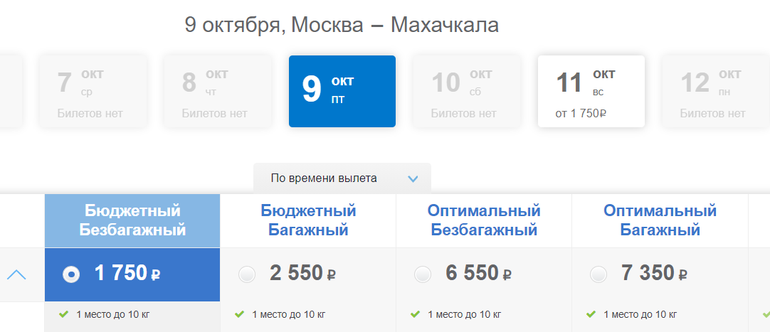Click the 'Бюджетный Безбагажный' highlighted tariff header
Viewport: 770px width, 332px height.
pos(132,220)
